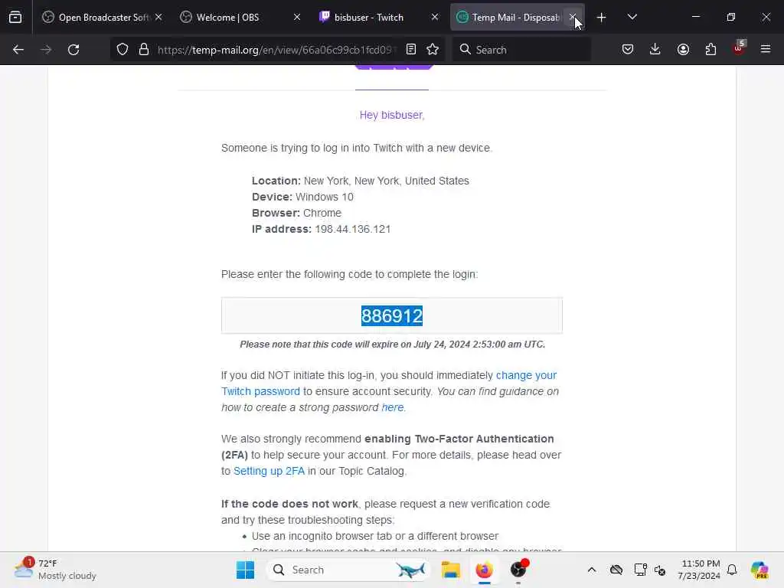
Task: Open the Windows Start menu
Action: coord(245,570)
